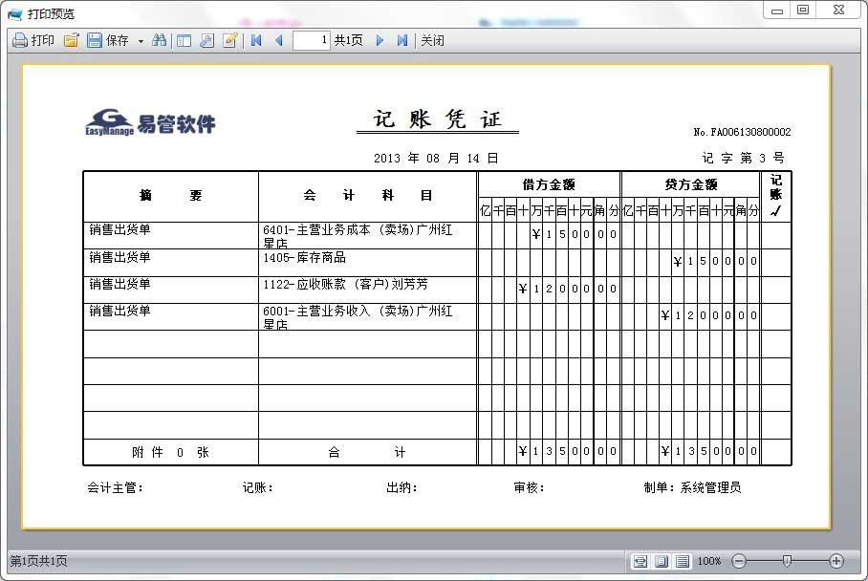Screen dimensions: 868x581
Task: Select the continuous lines view icon in status bar
Action: click(683, 562)
